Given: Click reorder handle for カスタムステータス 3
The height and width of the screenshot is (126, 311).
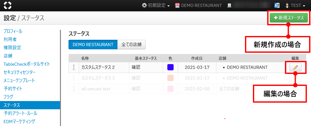Looking at the screenshot, I should 74,78.
